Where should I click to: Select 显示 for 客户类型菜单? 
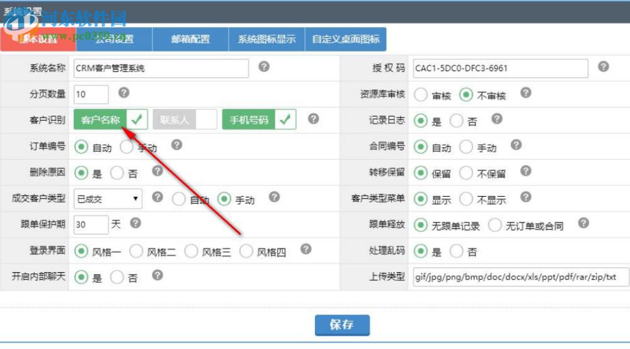coord(421,199)
